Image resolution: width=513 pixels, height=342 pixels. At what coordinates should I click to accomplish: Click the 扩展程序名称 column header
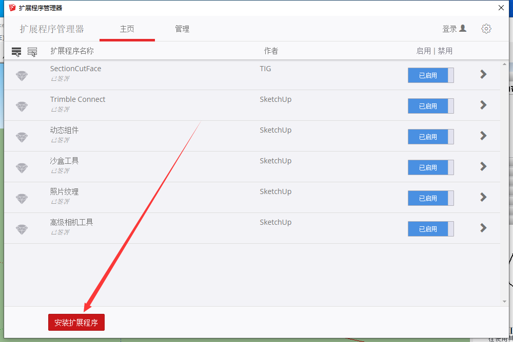coord(72,51)
